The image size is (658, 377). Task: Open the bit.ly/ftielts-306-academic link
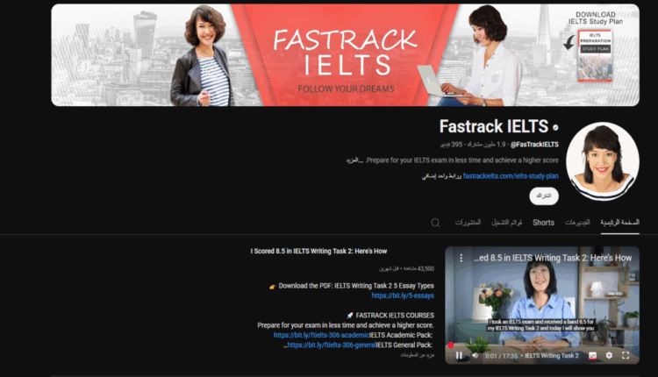click(321, 335)
